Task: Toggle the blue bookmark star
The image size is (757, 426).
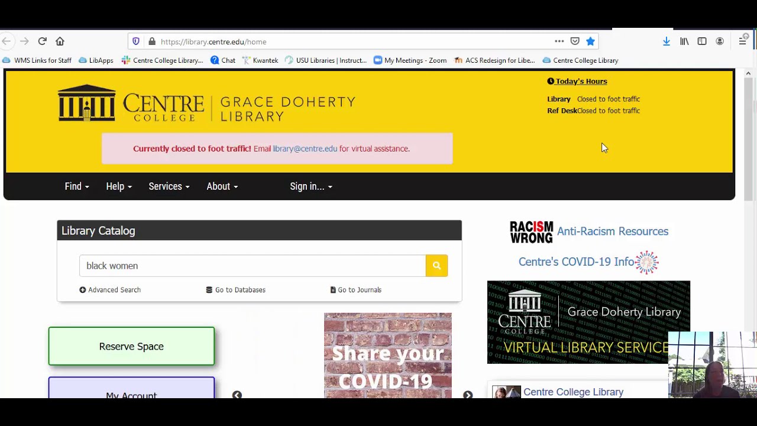Action: [590, 41]
